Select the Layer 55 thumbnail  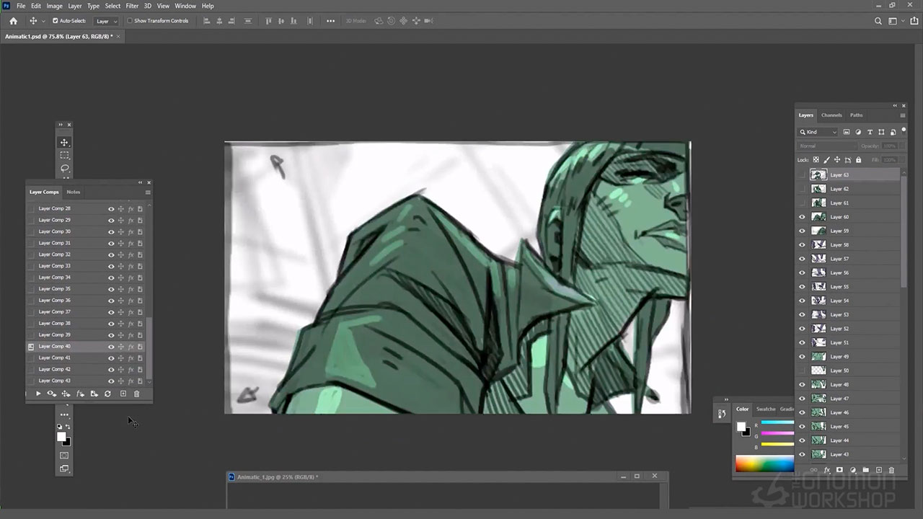(x=818, y=287)
